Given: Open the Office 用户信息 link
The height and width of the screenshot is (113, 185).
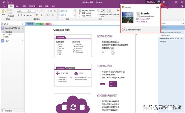Looking at the screenshot, I should pyautogui.click(x=141, y=22).
